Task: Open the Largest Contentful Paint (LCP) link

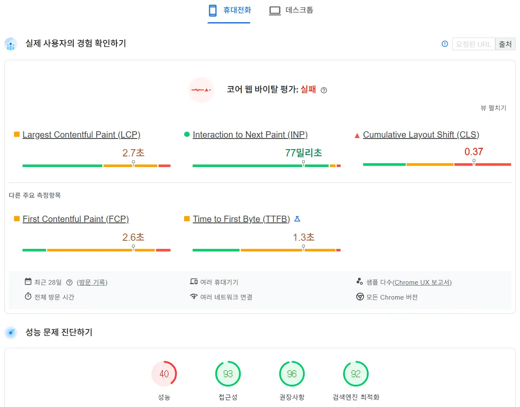Action: pos(81,135)
